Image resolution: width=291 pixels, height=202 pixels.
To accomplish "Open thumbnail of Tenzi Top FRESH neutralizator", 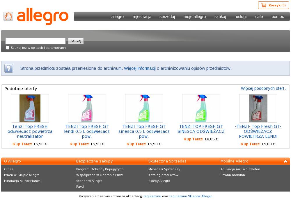I will coord(30,108).
